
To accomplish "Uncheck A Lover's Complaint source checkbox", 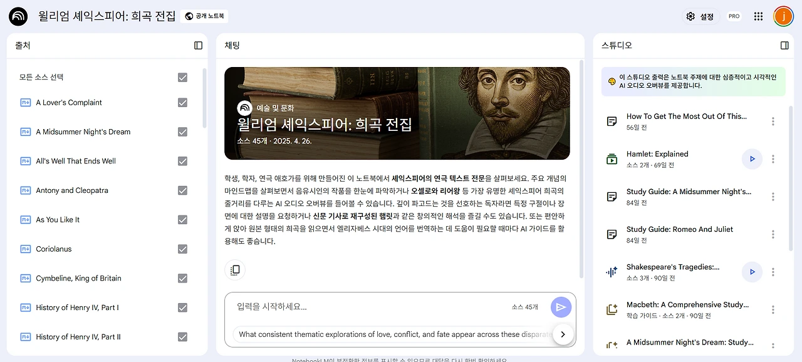I will tap(182, 103).
